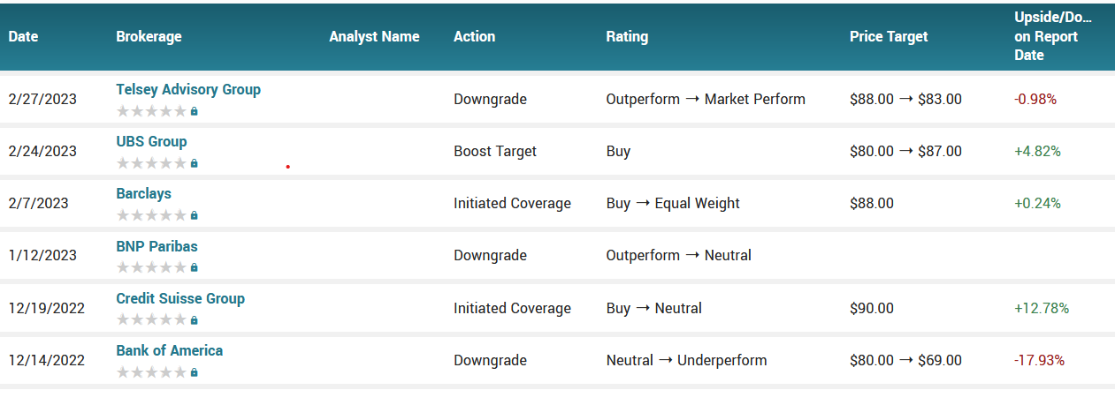Click the star rating under BNP Paribas
The height and width of the screenshot is (405, 1115).
pos(151,267)
